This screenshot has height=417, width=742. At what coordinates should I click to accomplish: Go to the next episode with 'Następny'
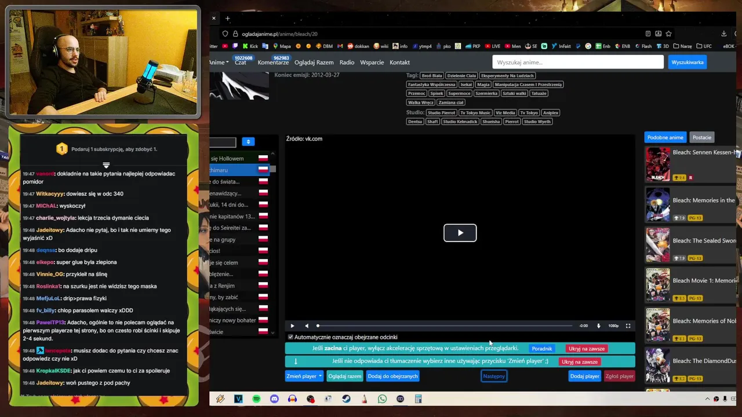point(494,376)
